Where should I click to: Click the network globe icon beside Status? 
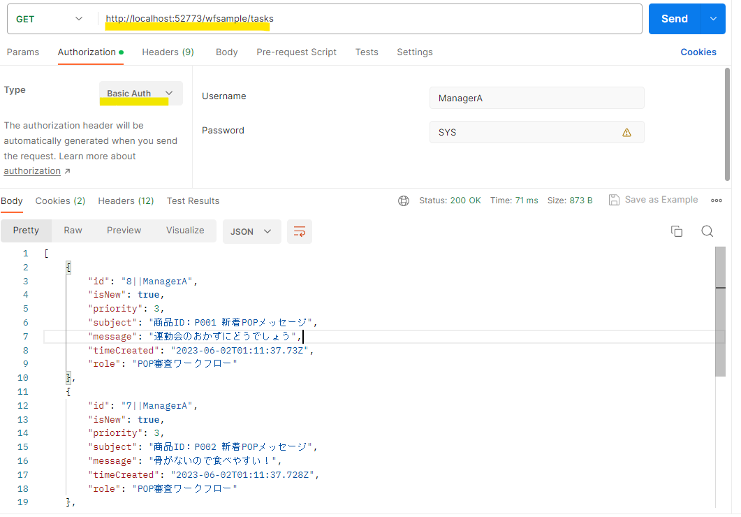[x=404, y=201]
